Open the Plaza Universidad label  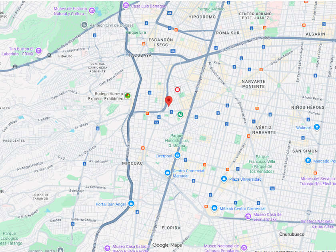(x=245, y=179)
